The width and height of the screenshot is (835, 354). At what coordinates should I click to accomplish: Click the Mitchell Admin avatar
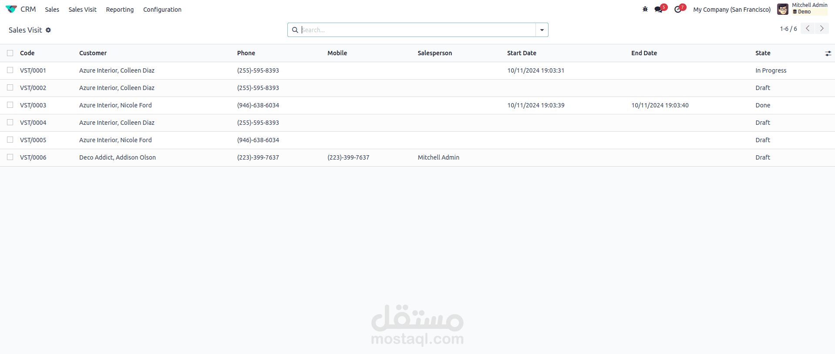point(783,9)
